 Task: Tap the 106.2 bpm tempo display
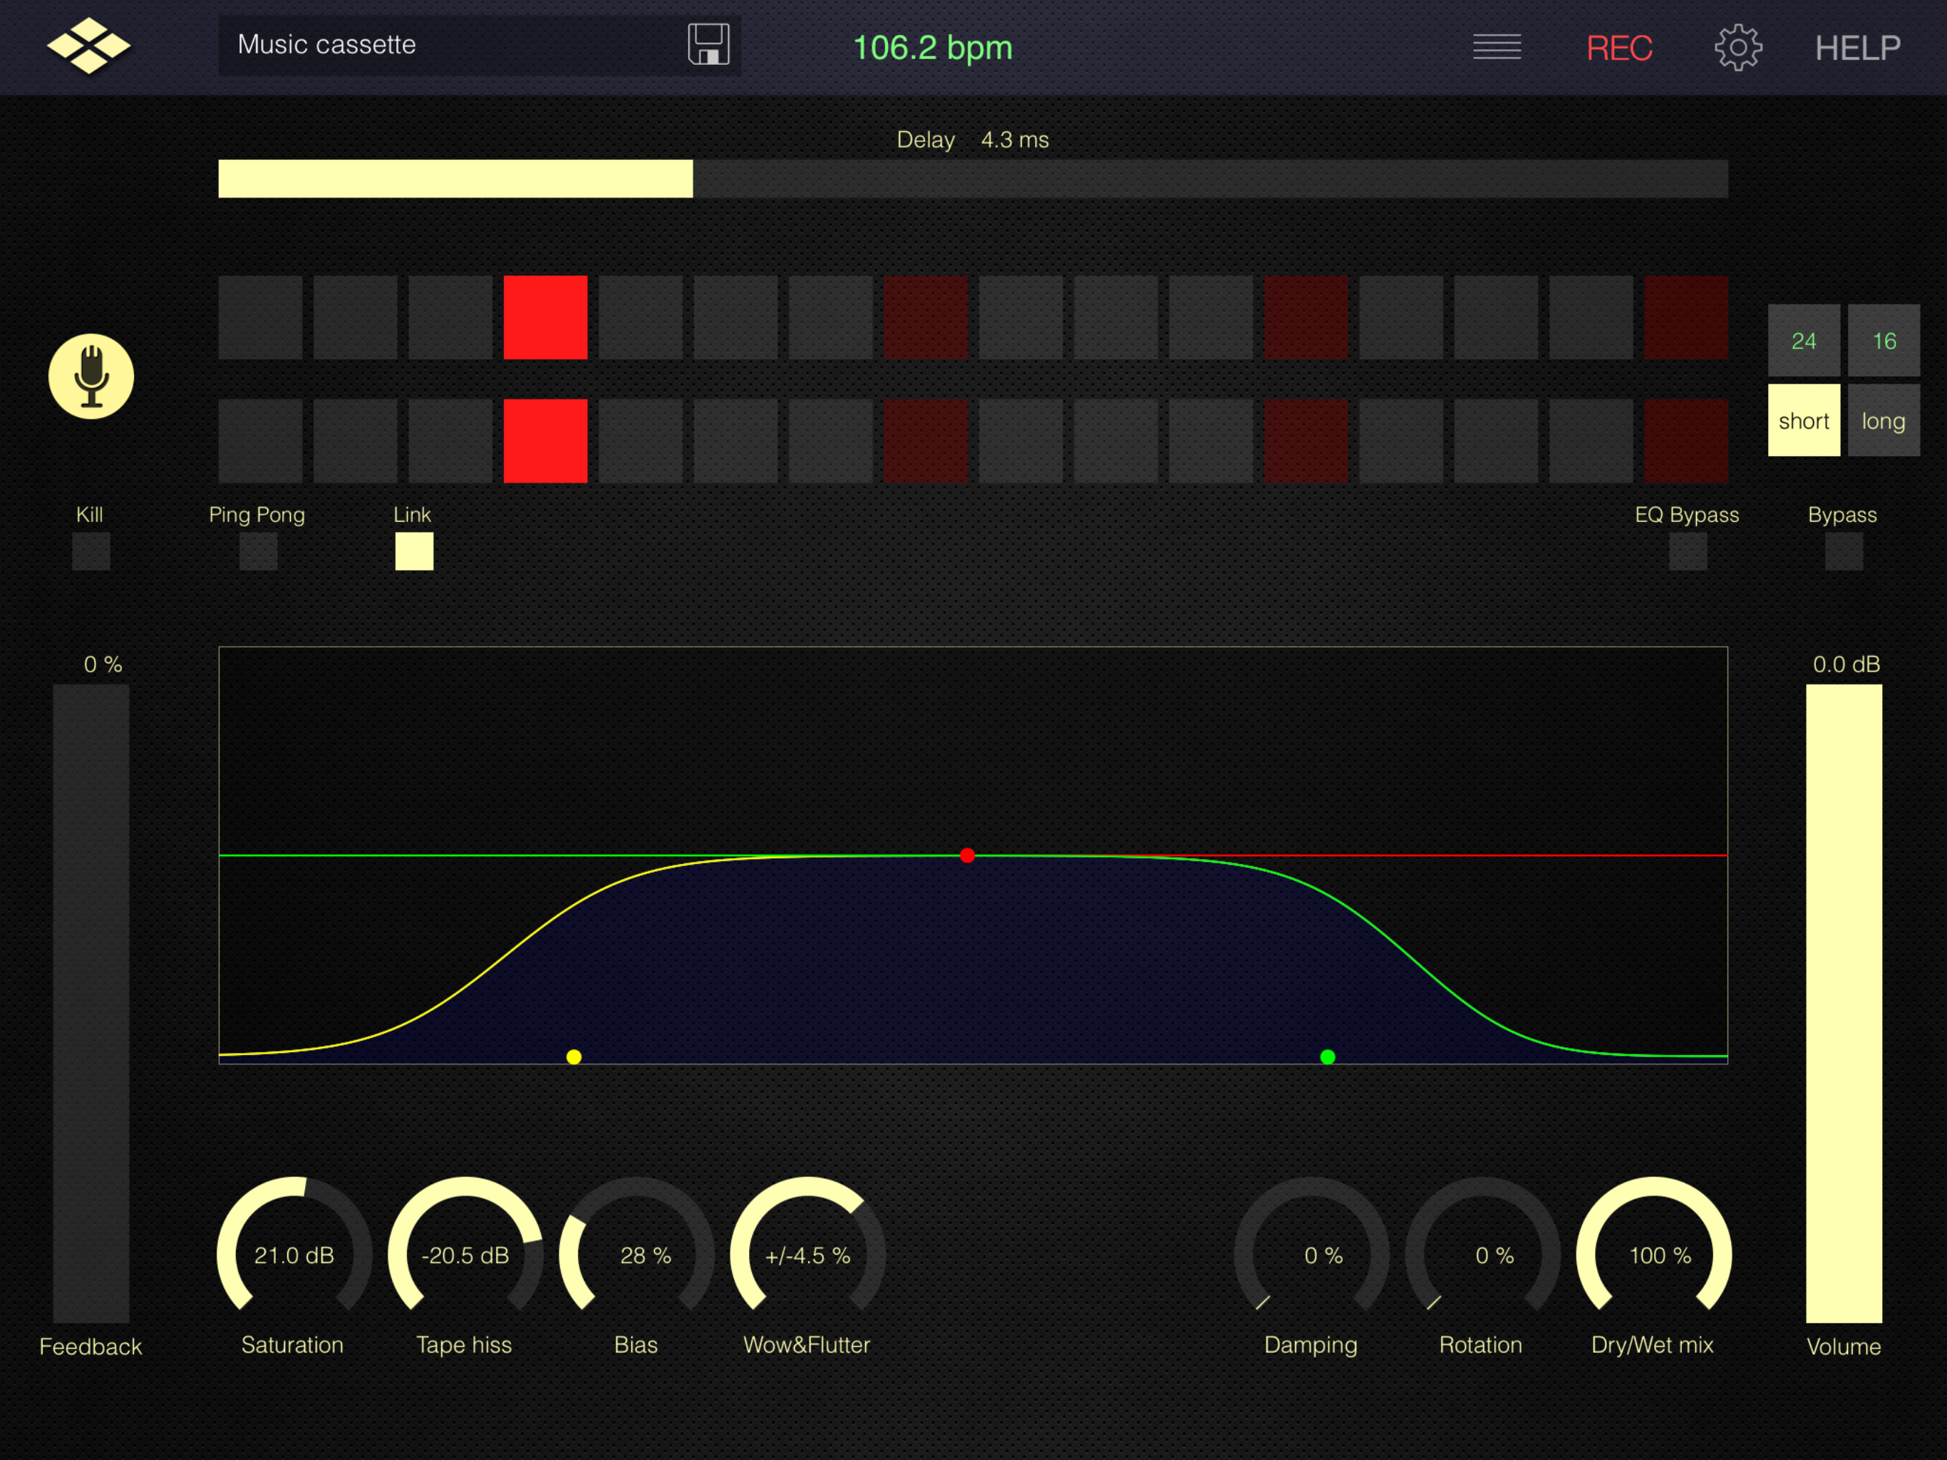point(932,48)
